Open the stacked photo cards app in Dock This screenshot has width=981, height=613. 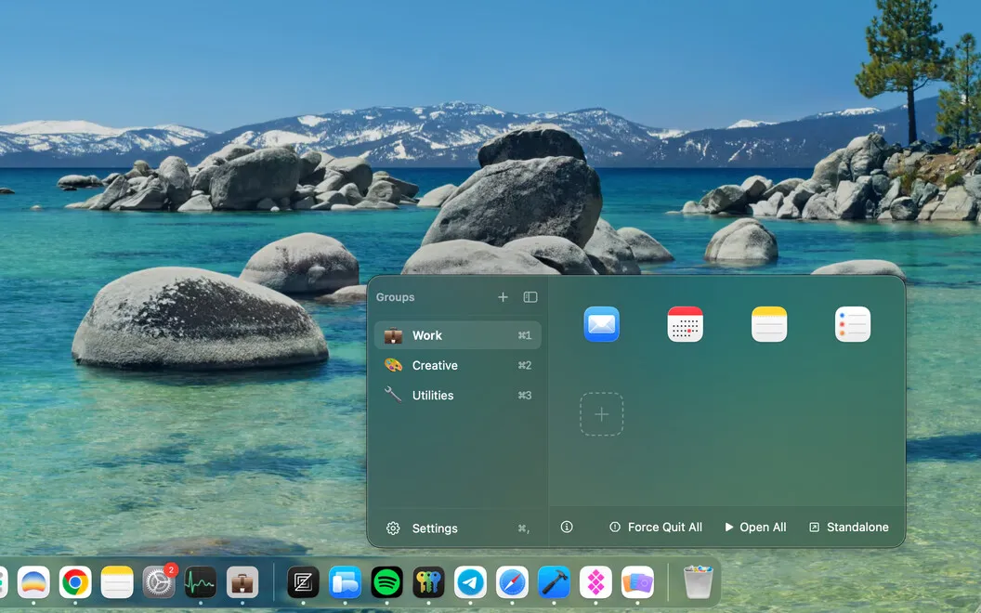click(637, 582)
